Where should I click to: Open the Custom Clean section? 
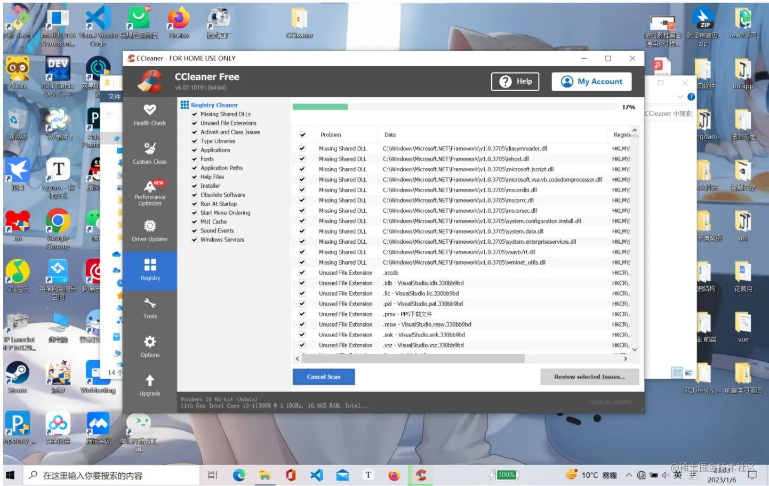[x=150, y=154]
